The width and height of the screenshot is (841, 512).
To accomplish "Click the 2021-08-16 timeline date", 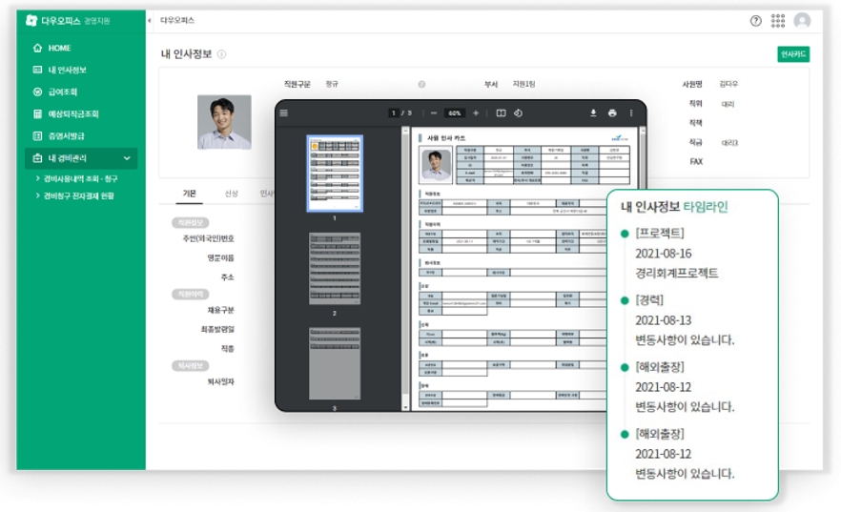I will coord(664,254).
